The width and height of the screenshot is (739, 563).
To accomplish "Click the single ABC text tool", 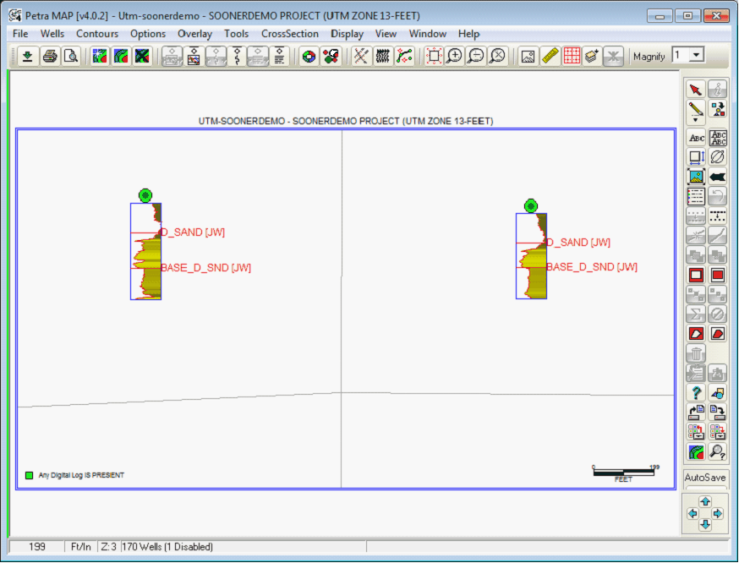I will pos(696,137).
